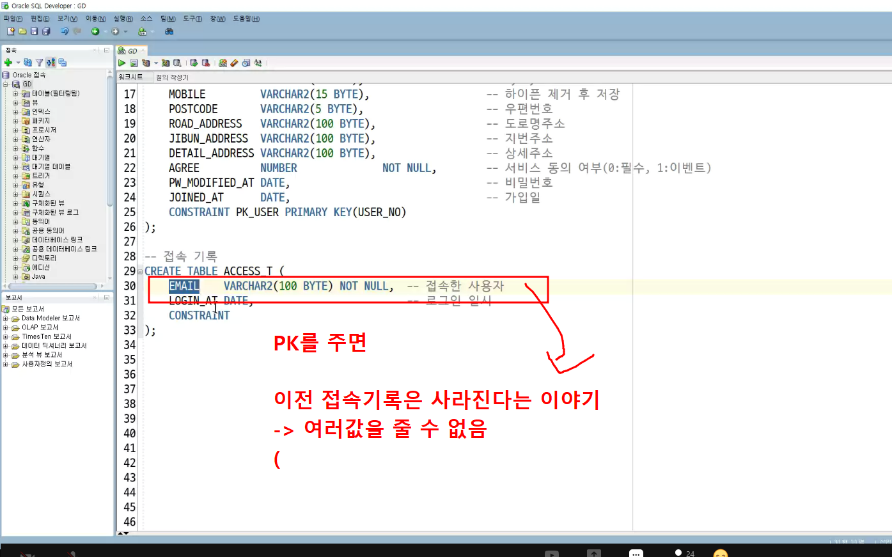892x557 pixels.
Task: Click connections tree horizontal scrollbar
Action: pyautogui.click(x=51, y=286)
